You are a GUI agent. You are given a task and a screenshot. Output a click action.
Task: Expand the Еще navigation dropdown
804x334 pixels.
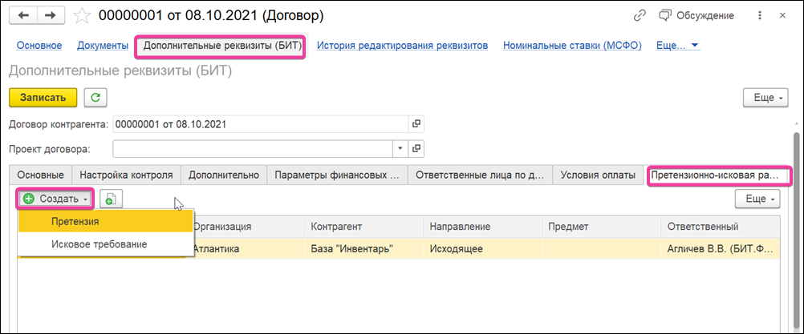[x=678, y=46]
